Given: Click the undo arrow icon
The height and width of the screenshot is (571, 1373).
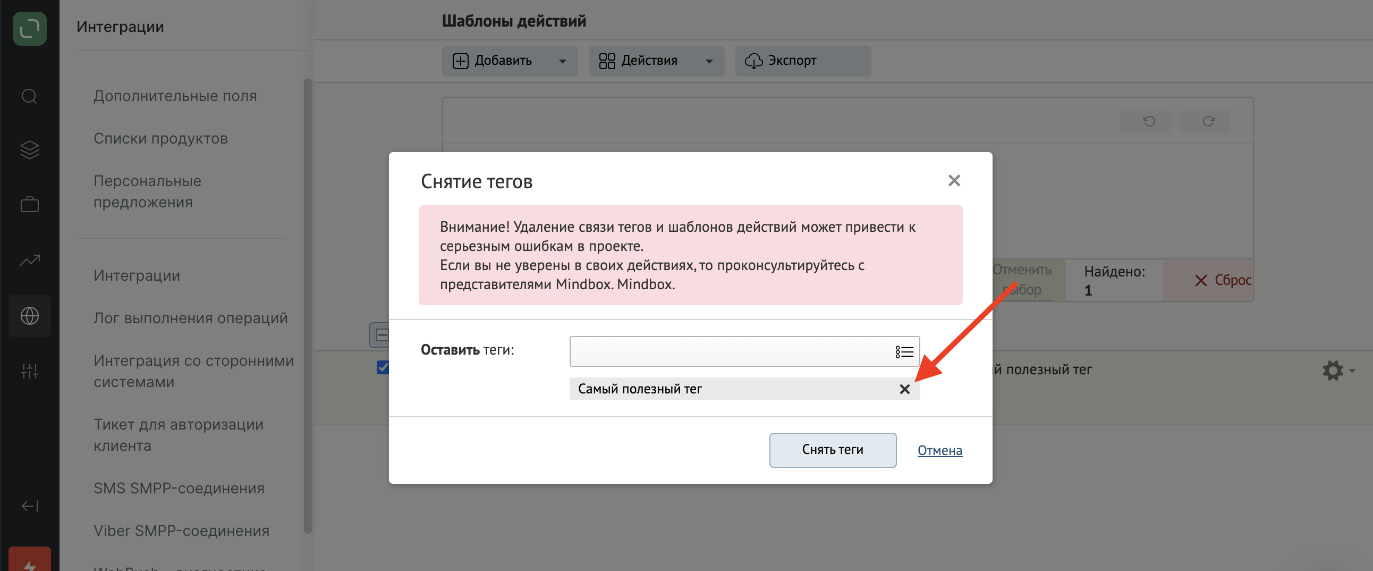Looking at the screenshot, I should pos(1149,122).
